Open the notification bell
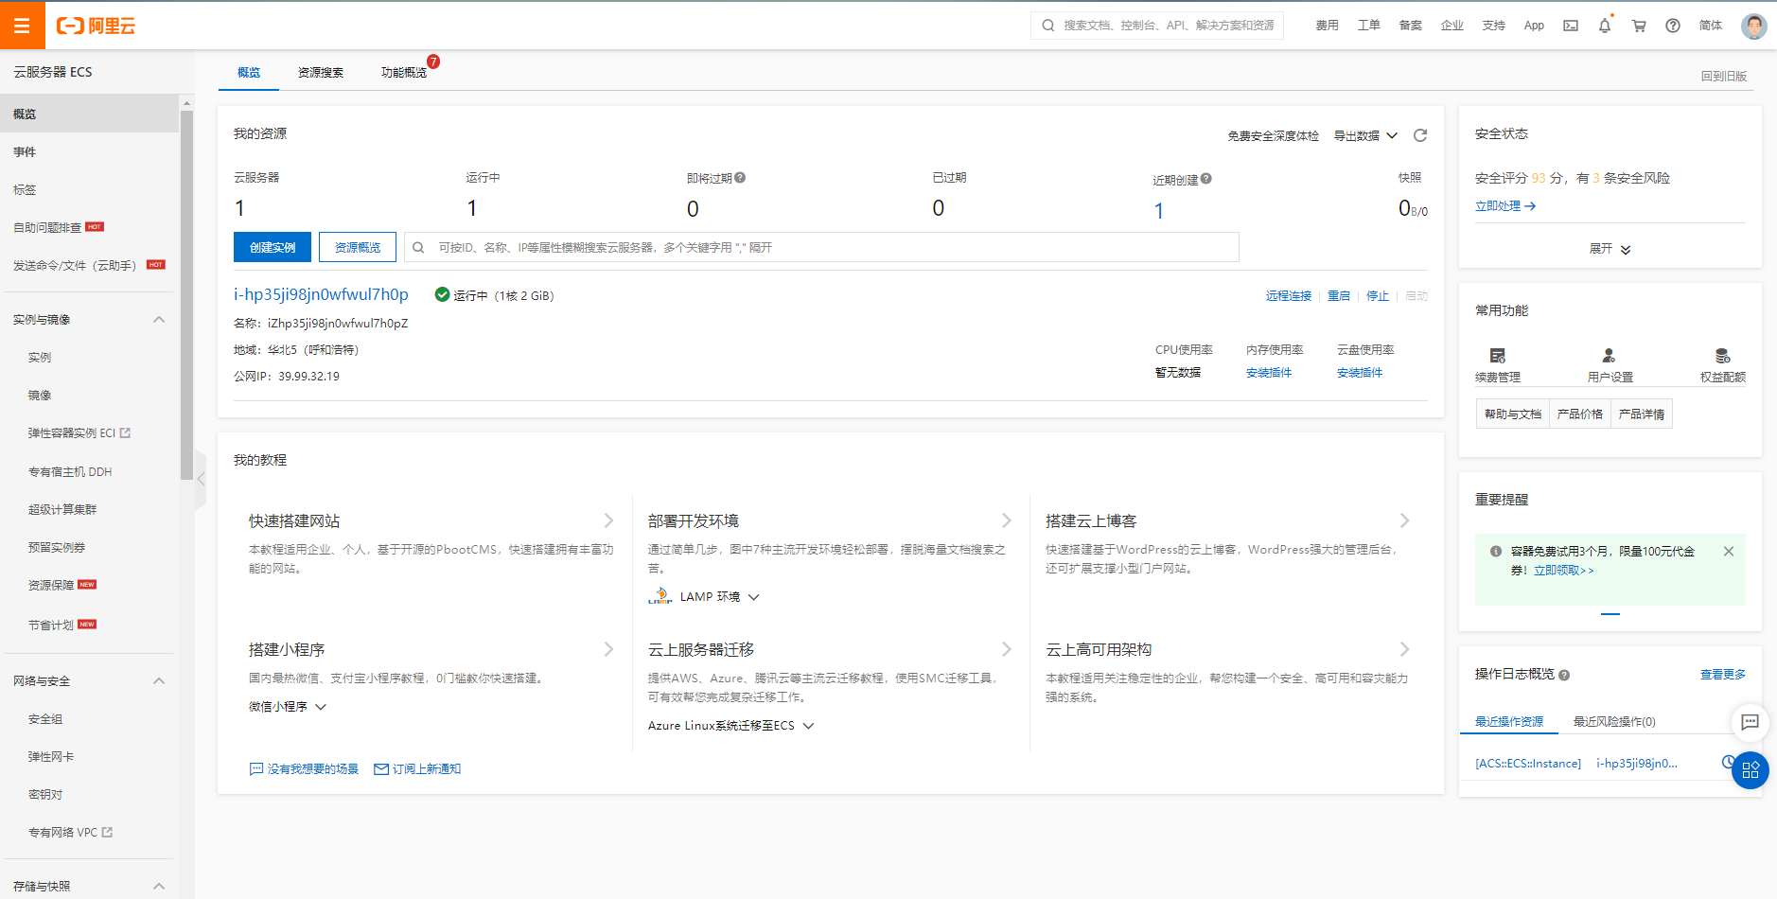This screenshot has height=899, width=1777. point(1605,26)
